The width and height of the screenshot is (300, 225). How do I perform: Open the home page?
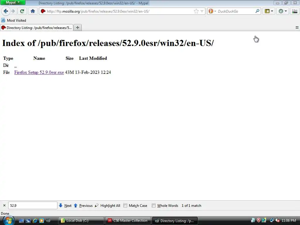(33, 11)
